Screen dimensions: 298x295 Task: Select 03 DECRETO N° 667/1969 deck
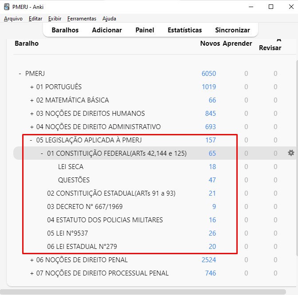tap(85, 207)
